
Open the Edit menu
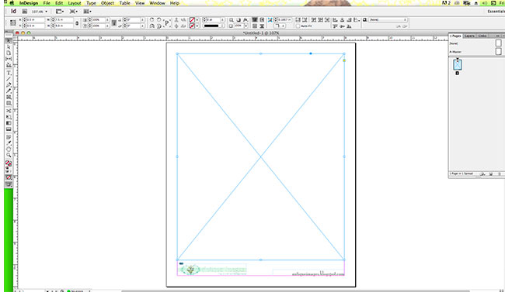59,3
